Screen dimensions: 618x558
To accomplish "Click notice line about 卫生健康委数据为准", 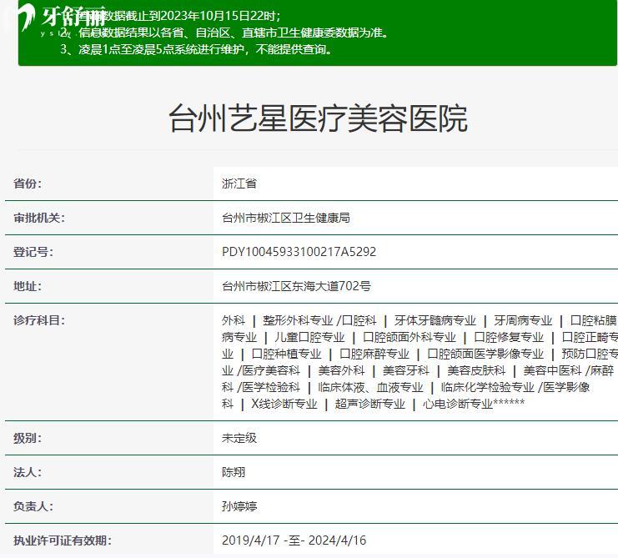I will 224,33.
